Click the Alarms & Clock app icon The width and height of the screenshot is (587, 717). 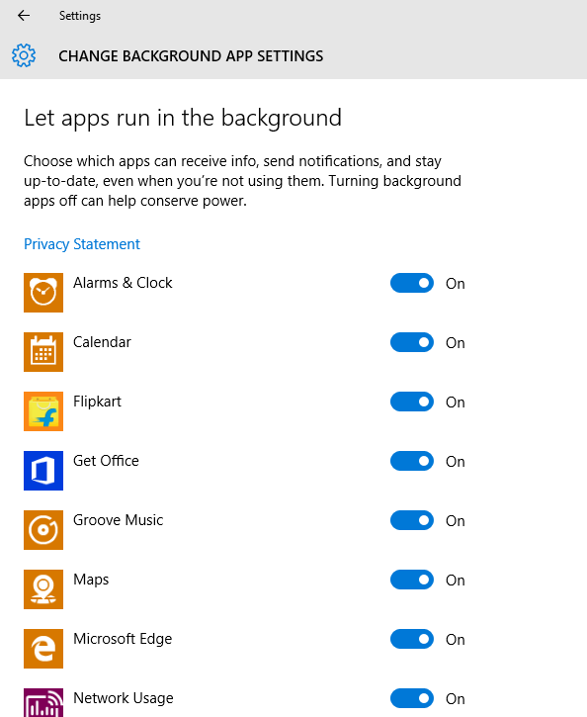(43, 293)
